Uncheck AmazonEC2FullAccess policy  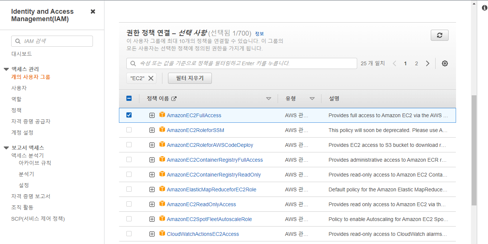click(129, 115)
